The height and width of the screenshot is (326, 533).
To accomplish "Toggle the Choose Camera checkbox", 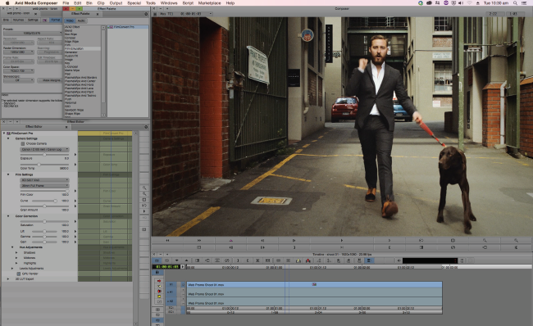I will click(x=23, y=143).
